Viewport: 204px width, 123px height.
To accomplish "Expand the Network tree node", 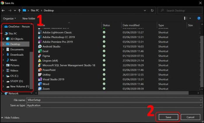I will point(1,93).
